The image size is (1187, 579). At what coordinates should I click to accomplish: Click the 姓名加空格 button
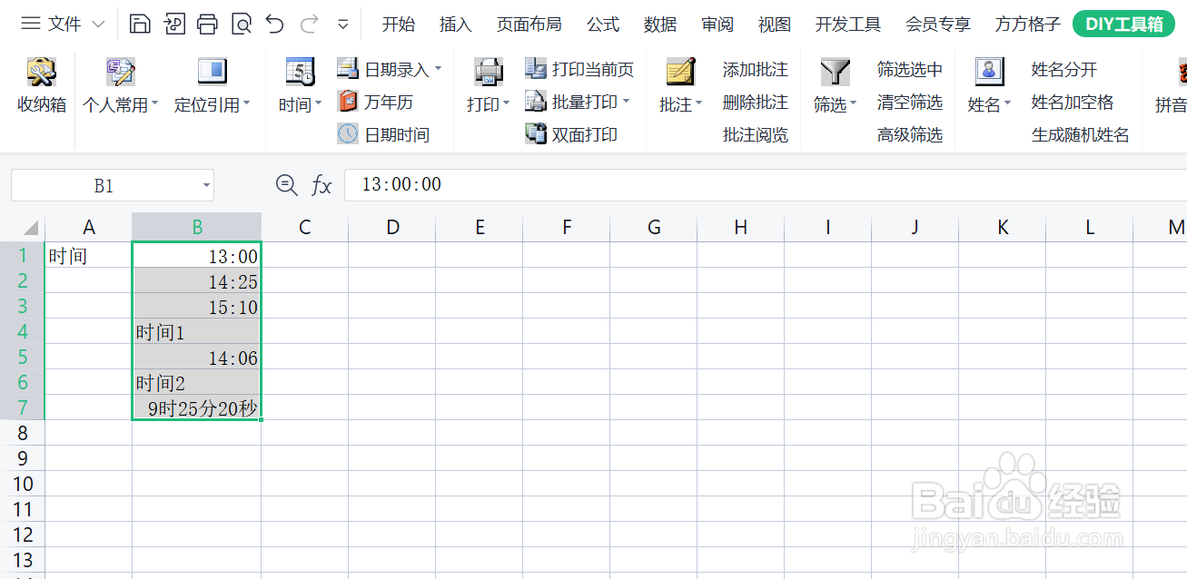[x=1073, y=102]
